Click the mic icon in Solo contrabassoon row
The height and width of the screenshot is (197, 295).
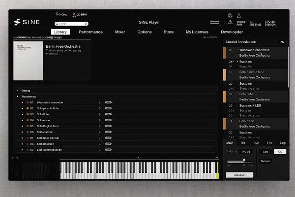100,150
